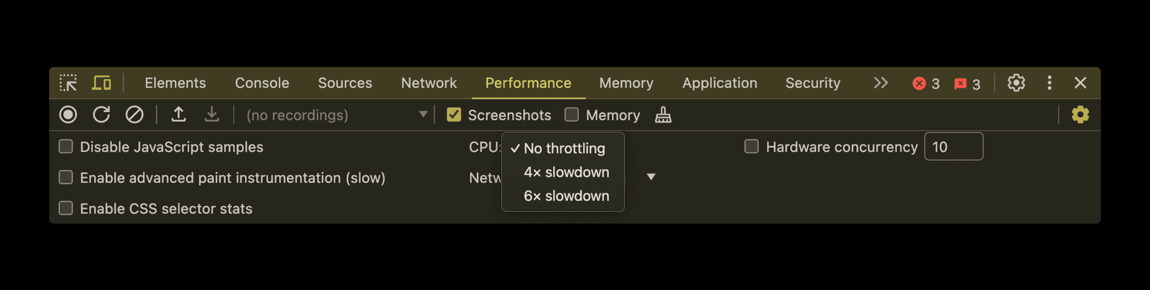The height and width of the screenshot is (290, 1150).
Task: Uncheck the Screenshots checkbox
Action: tap(454, 115)
